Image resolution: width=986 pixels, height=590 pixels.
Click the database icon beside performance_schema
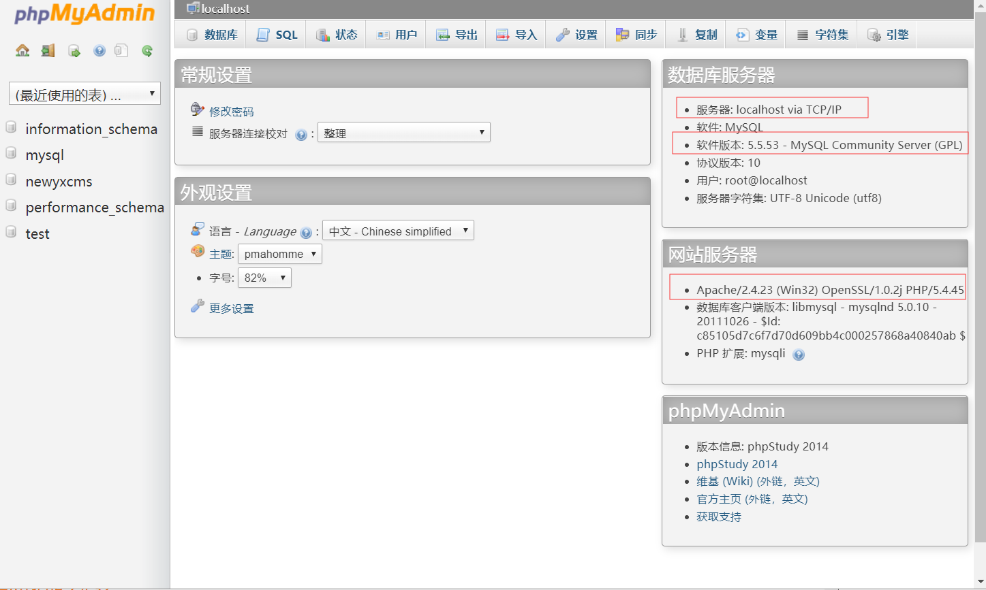[11, 206]
